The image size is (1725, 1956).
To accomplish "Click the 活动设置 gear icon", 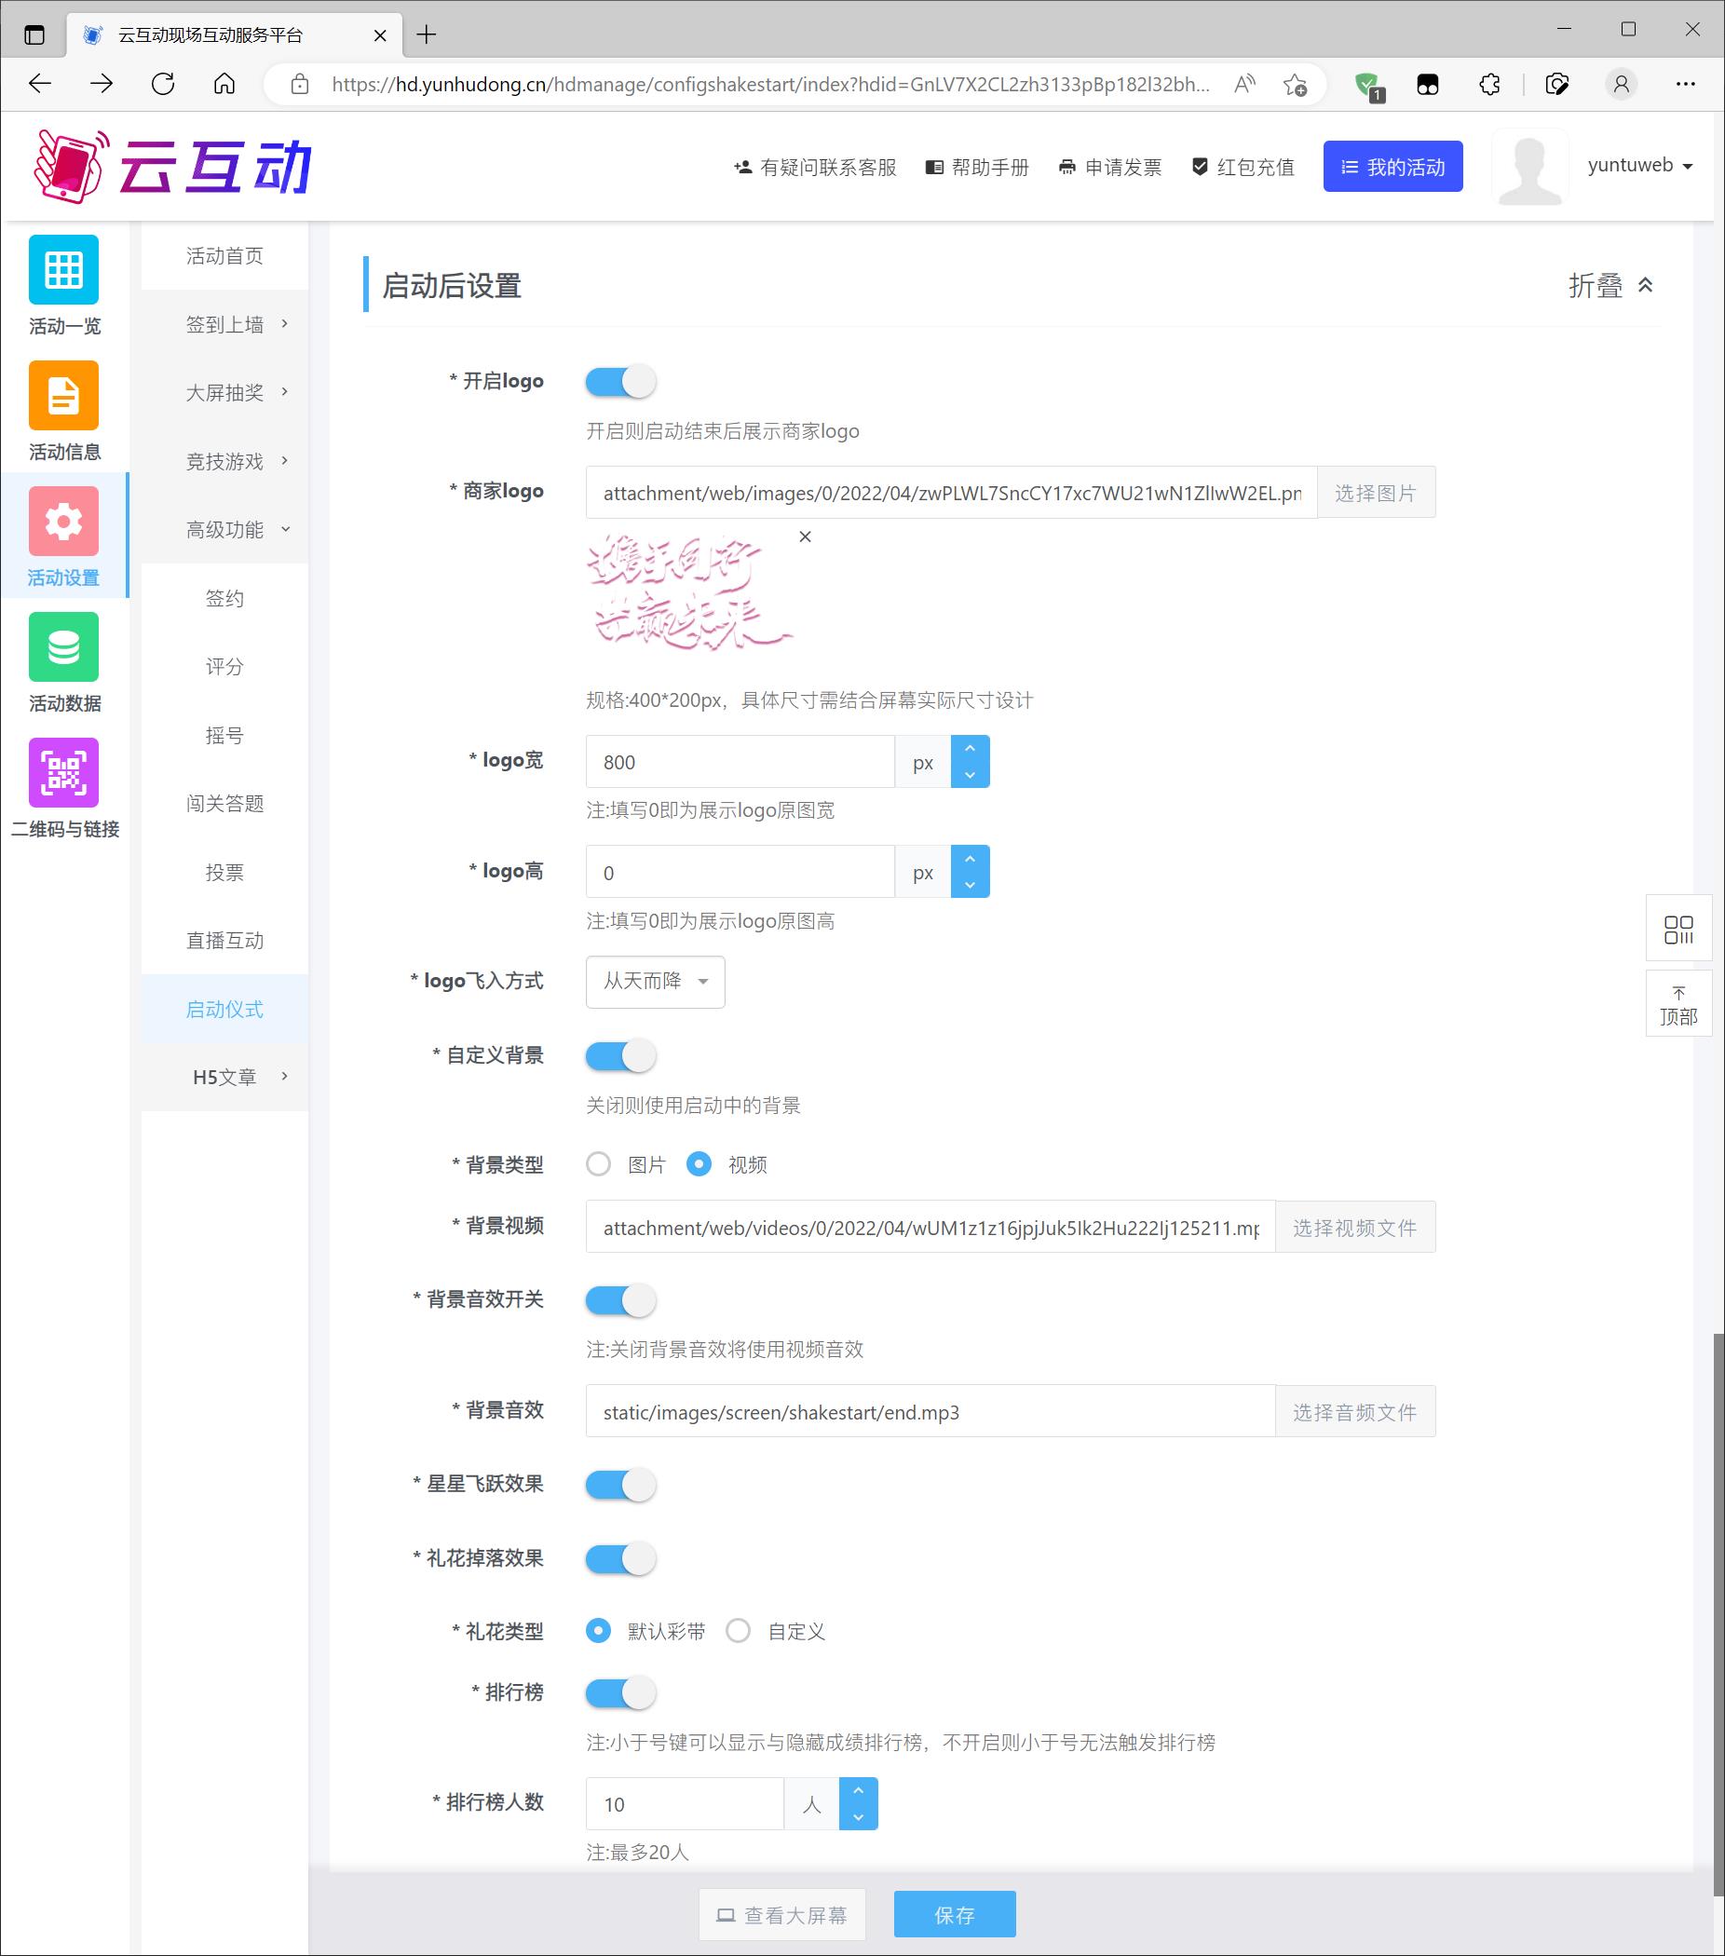I will (x=63, y=522).
